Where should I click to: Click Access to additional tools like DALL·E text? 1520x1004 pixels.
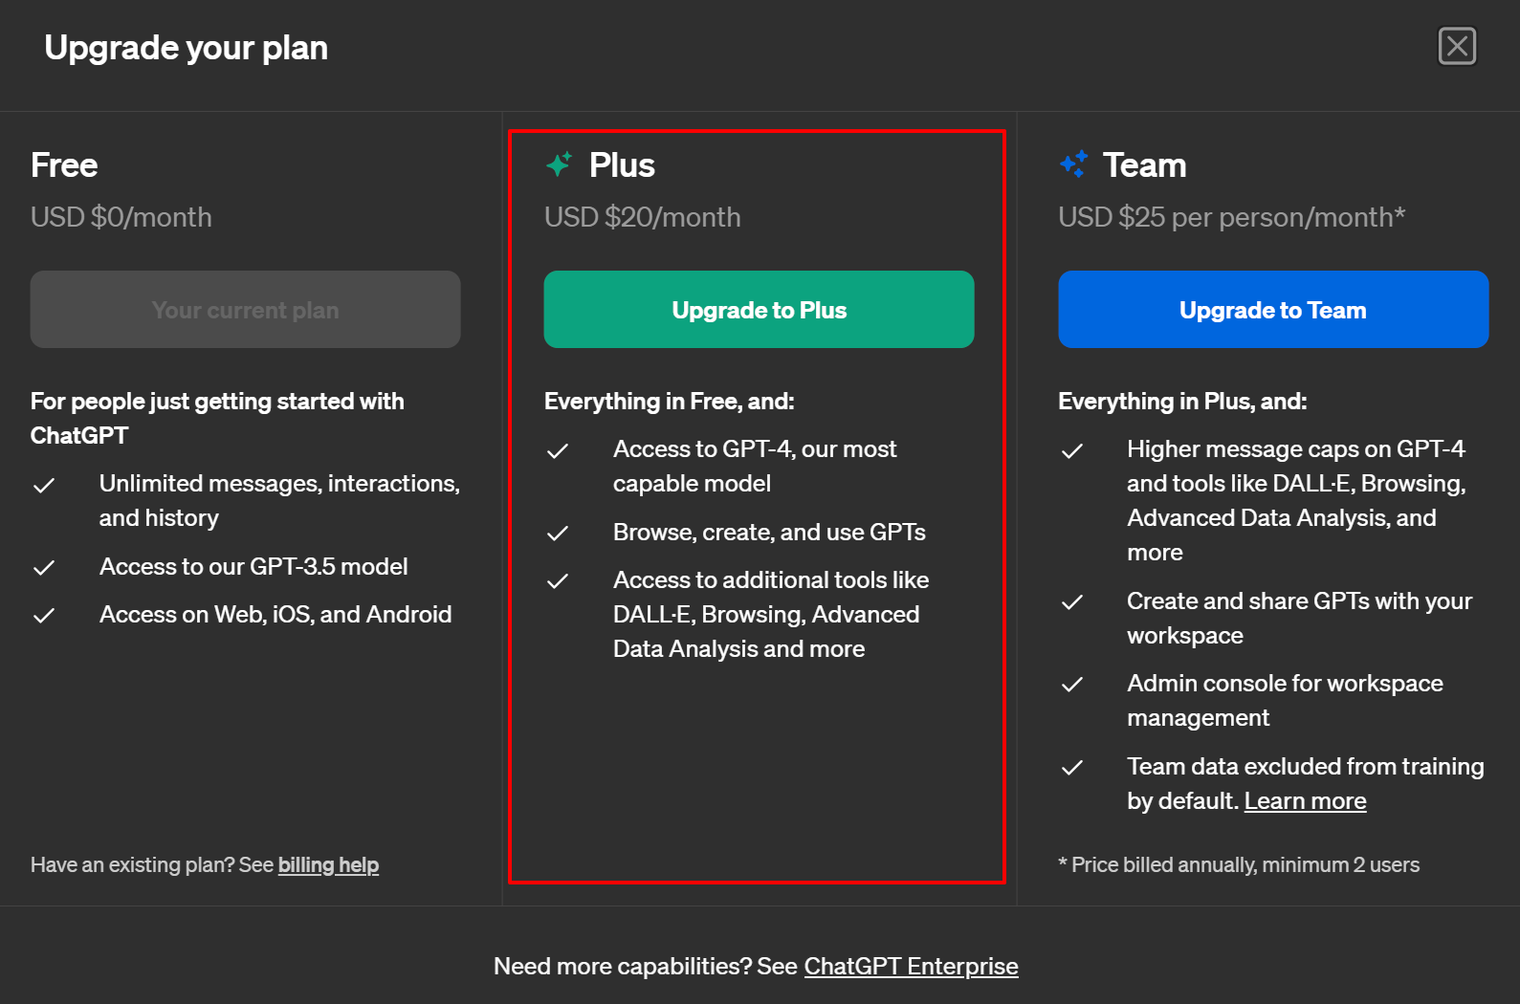click(771, 614)
